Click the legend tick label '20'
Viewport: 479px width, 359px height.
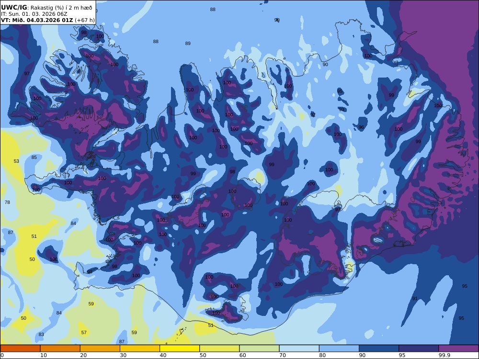[83, 355]
